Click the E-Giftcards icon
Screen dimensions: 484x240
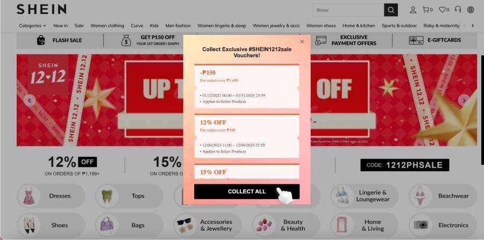416,40
